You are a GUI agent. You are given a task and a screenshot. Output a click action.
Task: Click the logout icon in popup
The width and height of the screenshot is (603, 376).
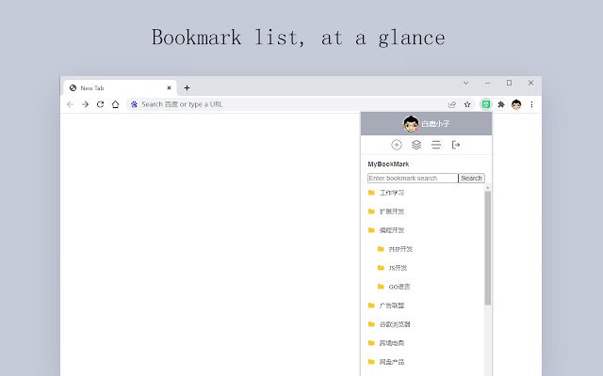pos(456,145)
